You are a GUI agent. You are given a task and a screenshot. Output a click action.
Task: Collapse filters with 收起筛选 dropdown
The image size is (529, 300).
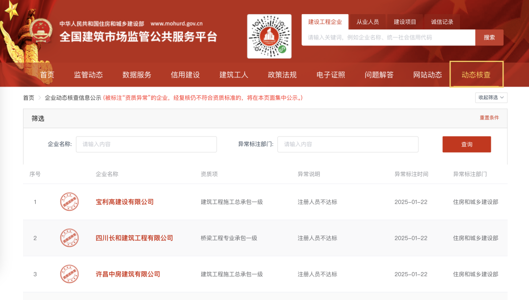click(x=491, y=97)
